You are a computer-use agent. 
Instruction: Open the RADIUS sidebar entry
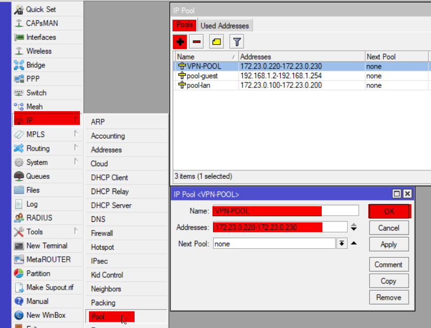click(x=39, y=218)
